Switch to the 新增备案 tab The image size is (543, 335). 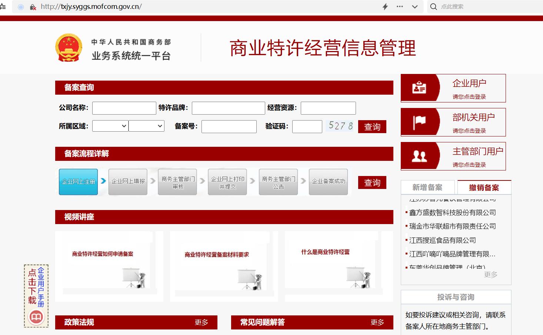coord(427,187)
